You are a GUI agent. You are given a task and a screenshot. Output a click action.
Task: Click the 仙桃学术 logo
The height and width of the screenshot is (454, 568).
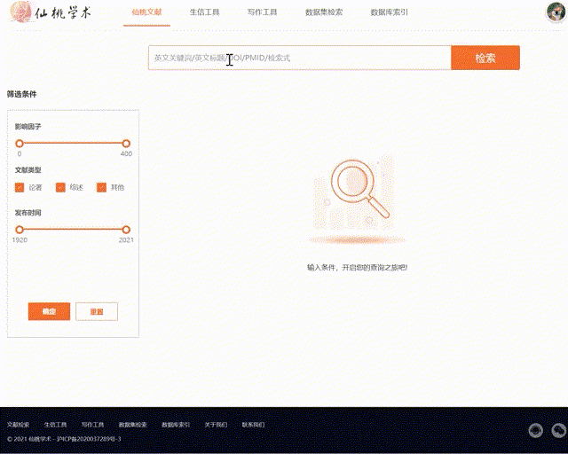point(51,12)
